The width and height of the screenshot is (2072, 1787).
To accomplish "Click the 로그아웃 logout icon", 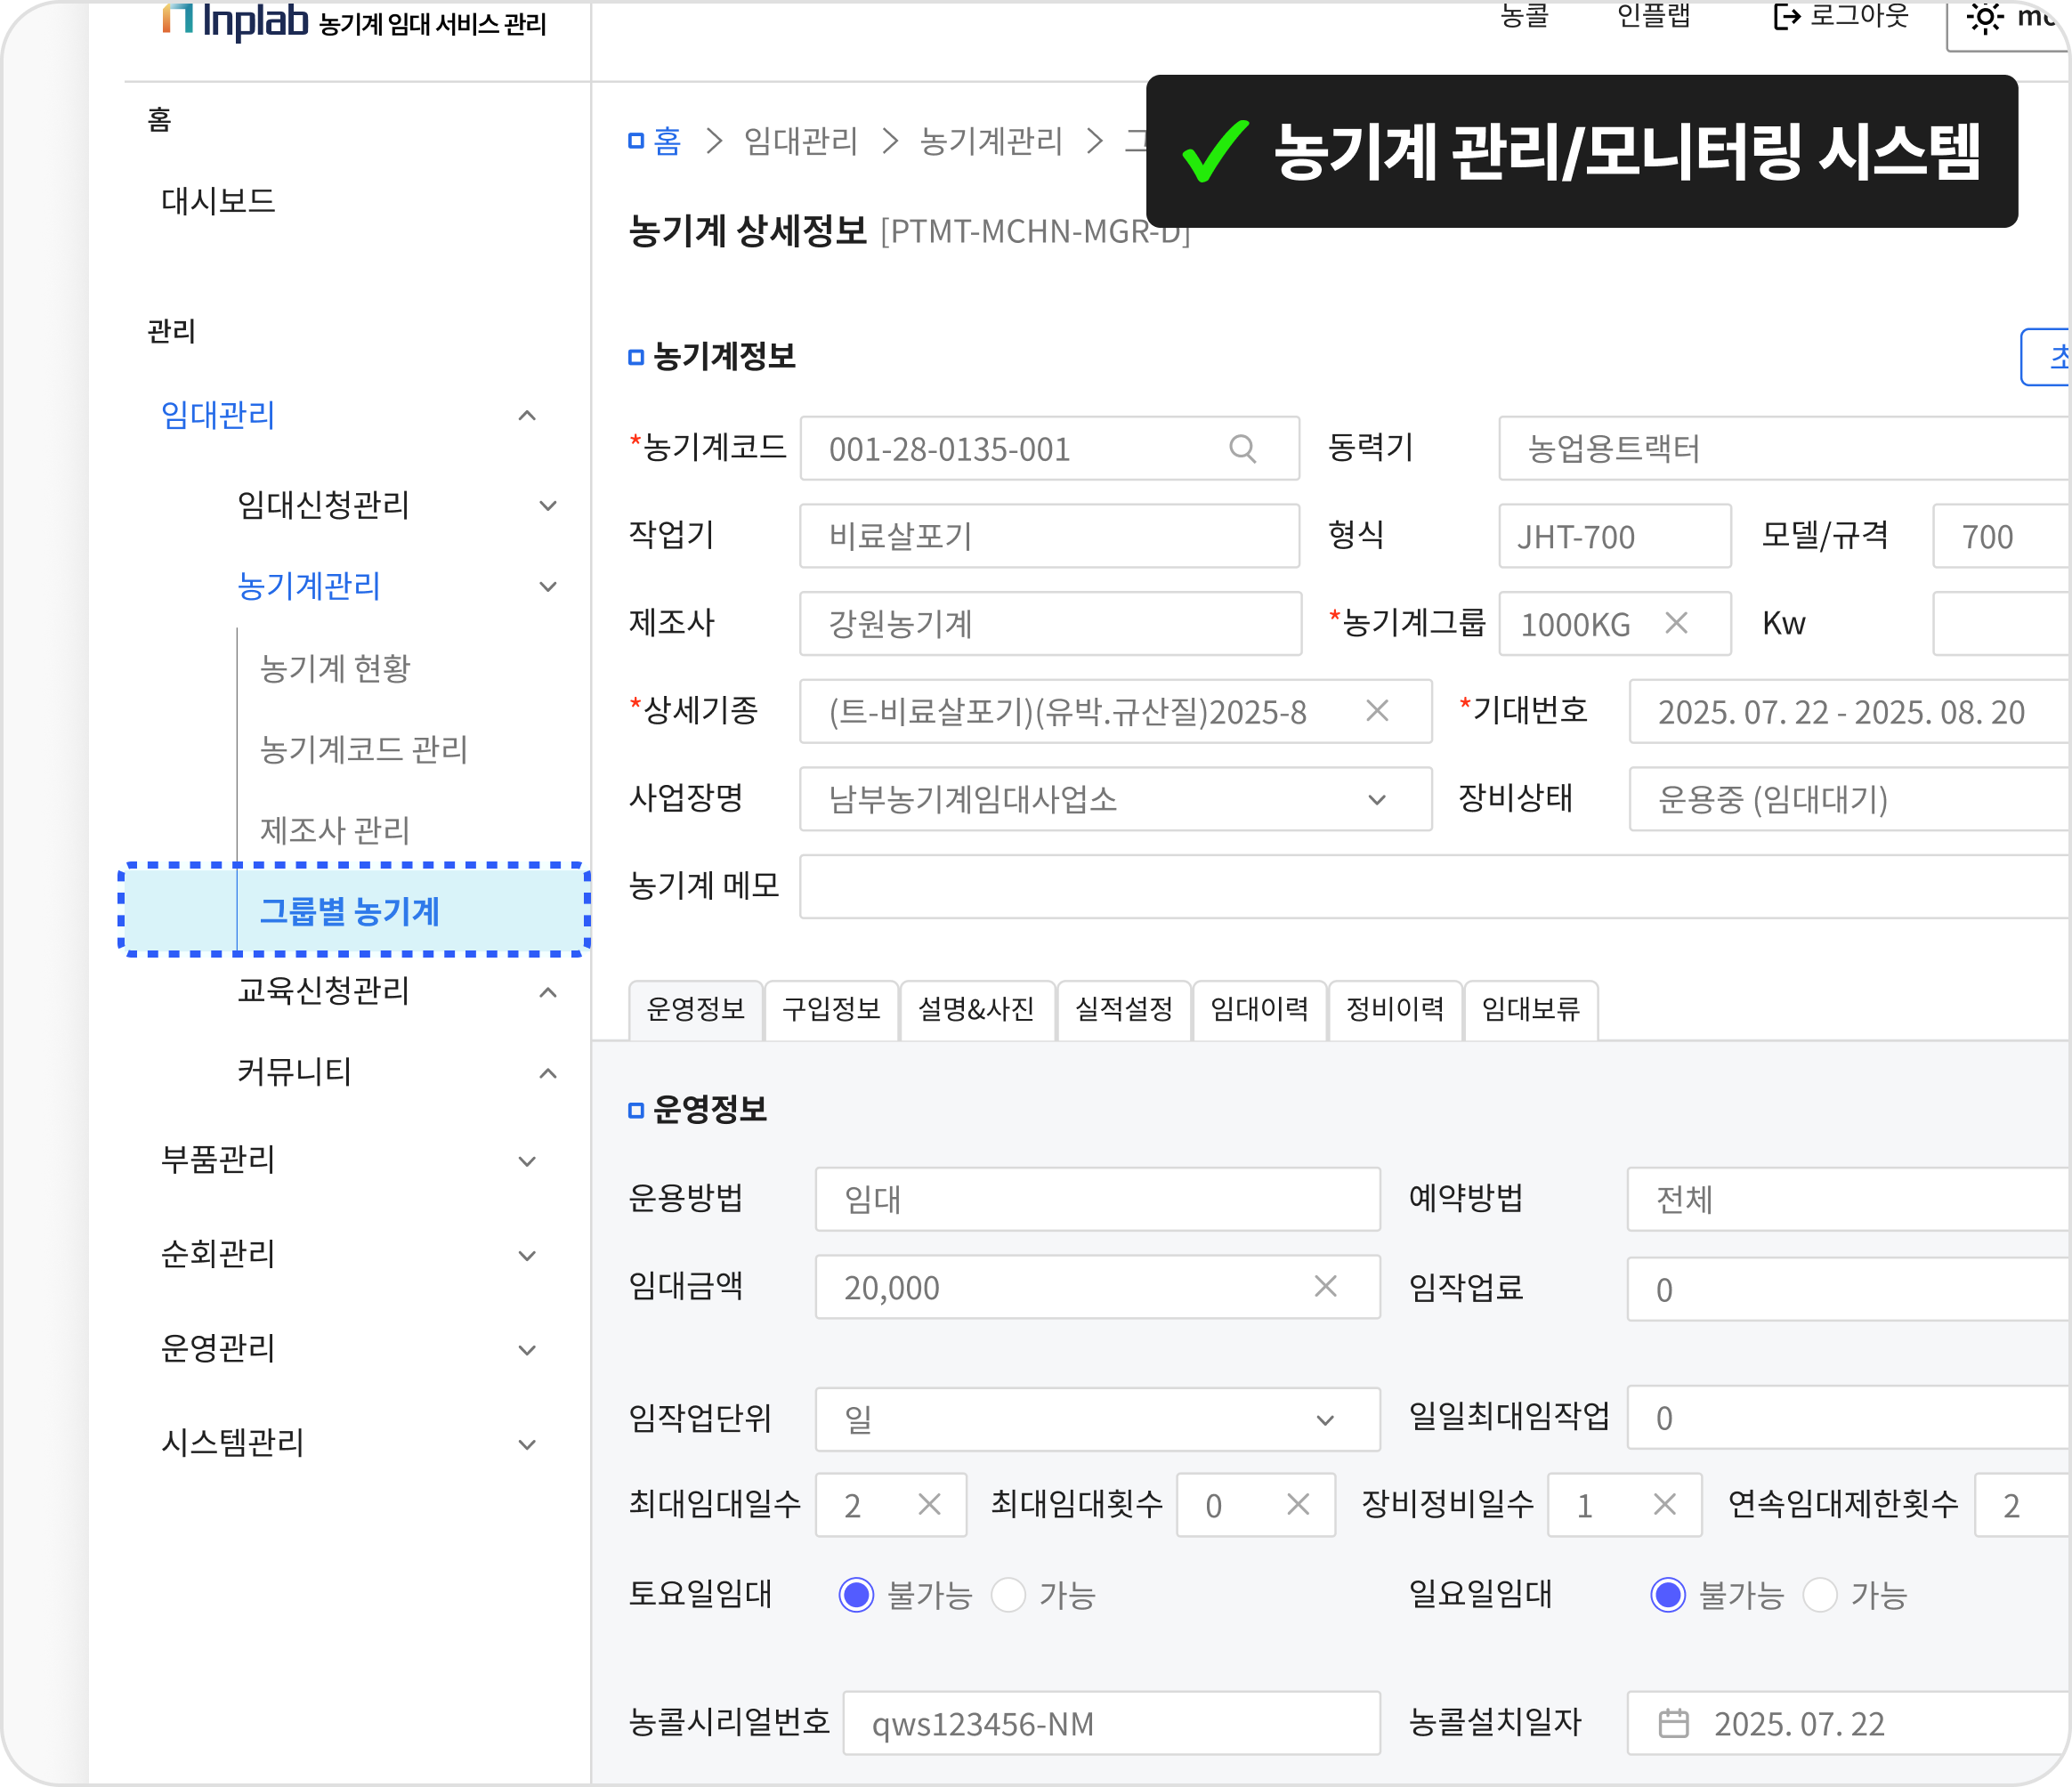I will (x=1785, y=17).
